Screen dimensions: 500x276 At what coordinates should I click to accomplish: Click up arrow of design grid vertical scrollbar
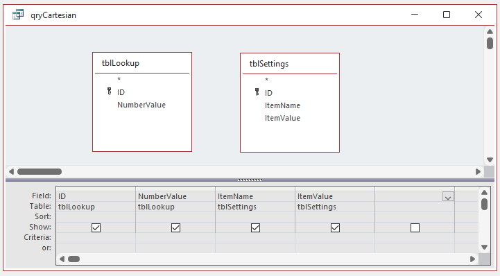484,192
